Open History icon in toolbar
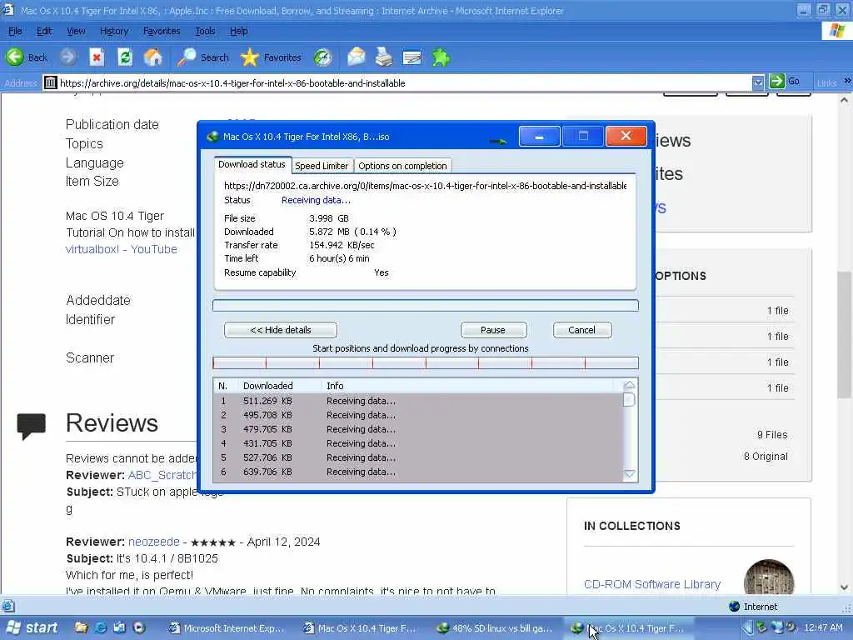The width and height of the screenshot is (853, 640). click(x=322, y=57)
